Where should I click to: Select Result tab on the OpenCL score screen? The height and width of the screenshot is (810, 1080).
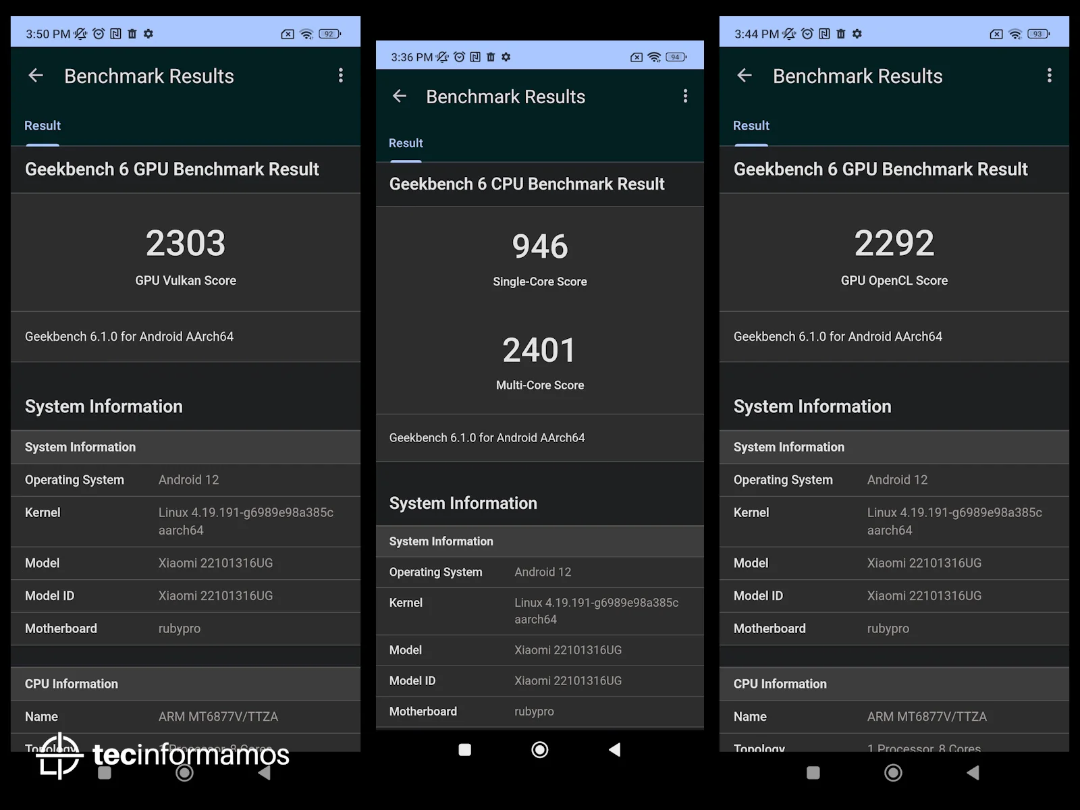(751, 126)
